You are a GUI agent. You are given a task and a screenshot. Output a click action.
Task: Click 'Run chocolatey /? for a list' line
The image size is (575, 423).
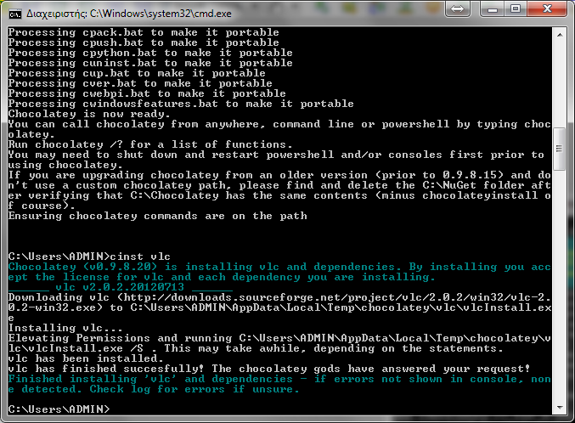click(150, 144)
